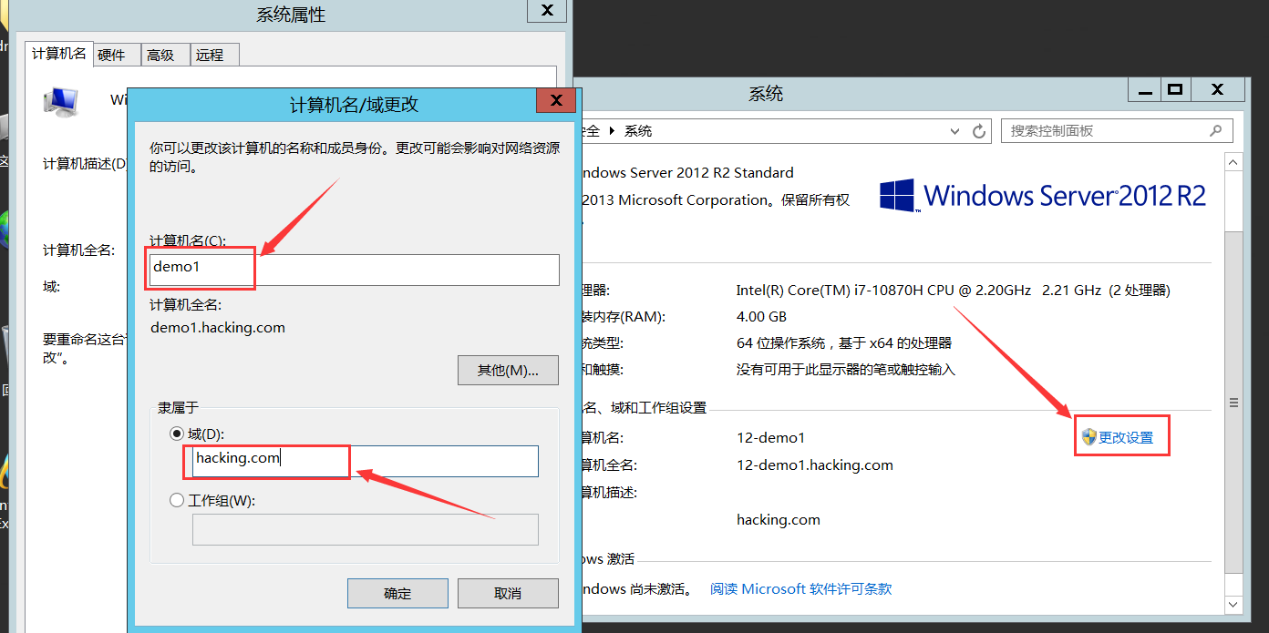Click the yellow folder icon at screen top-left
The width and height of the screenshot is (1269, 633).
pyautogui.click(x=5, y=11)
